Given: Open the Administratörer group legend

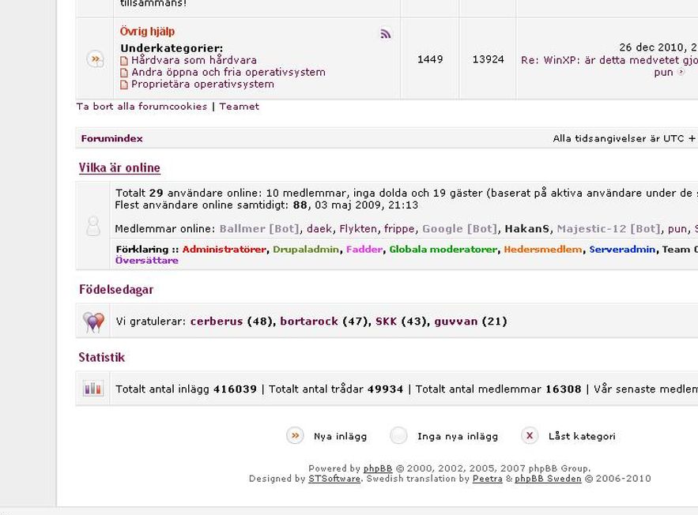Looking at the screenshot, I should [x=224, y=249].
